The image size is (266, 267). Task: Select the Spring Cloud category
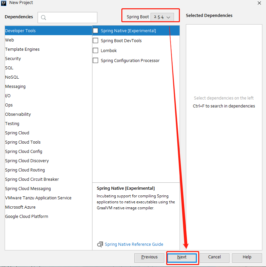[x=49, y=133]
